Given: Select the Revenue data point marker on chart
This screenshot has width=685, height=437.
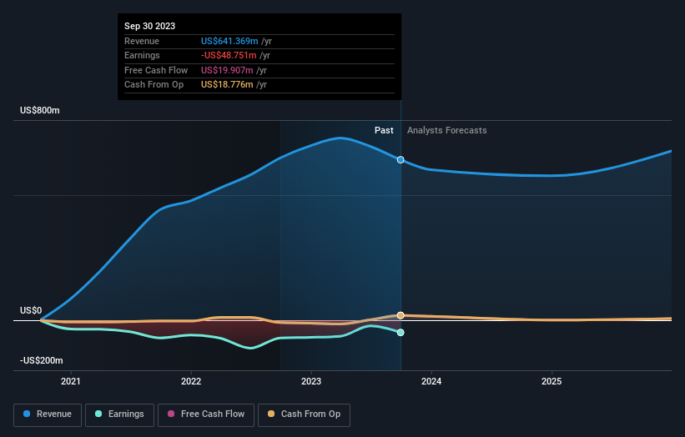Looking at the screenshot, I should tap(400, 160).
